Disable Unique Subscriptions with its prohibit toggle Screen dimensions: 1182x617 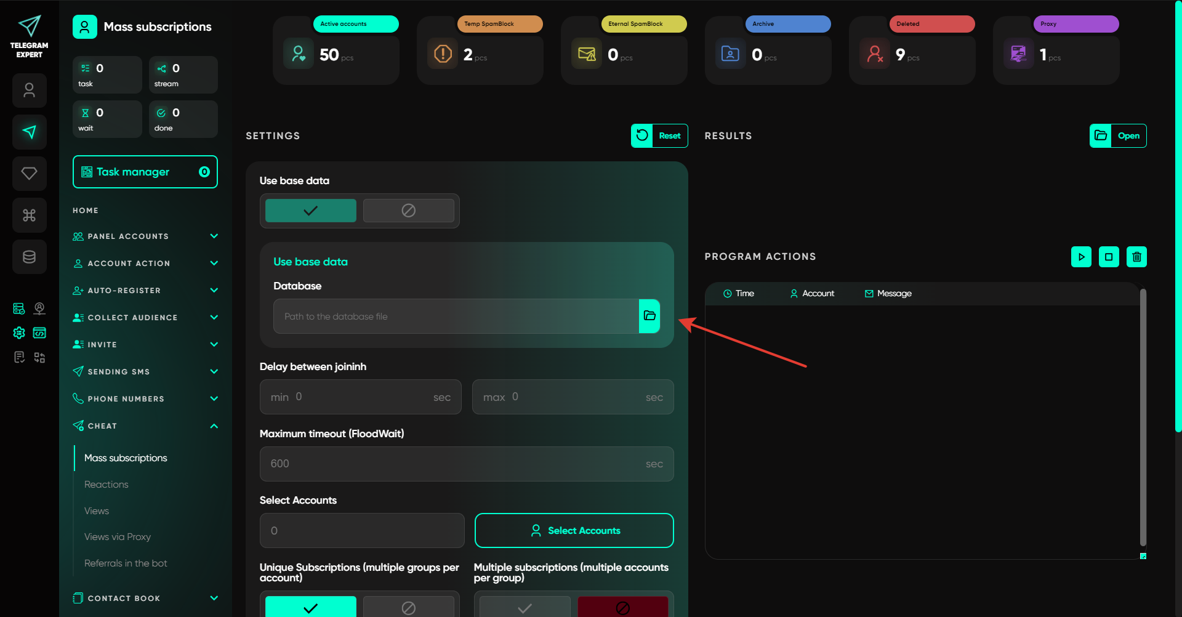(x=408, y=607)
